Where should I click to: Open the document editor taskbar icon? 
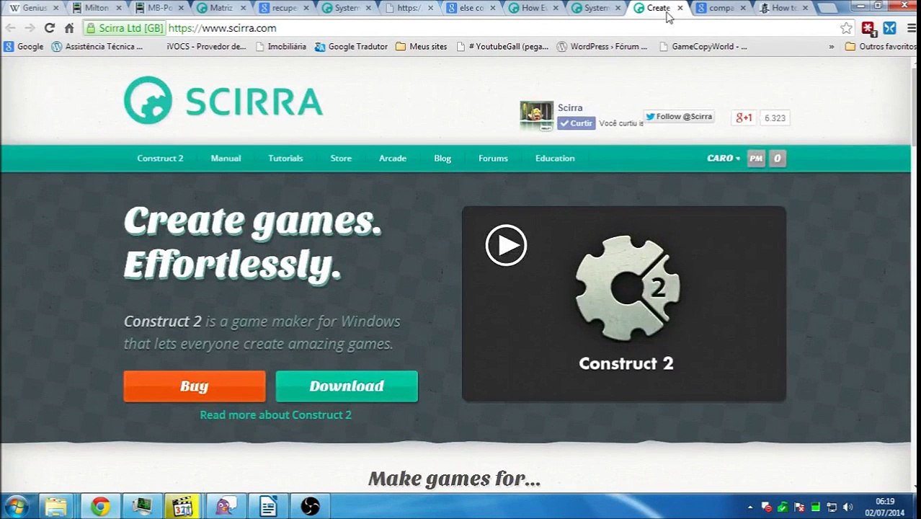pos(268,507)
